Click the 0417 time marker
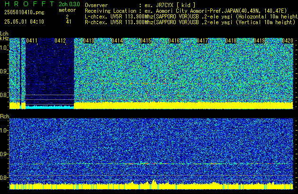The height and width of the screenshot is (194, 298). [x=202, y=41]
